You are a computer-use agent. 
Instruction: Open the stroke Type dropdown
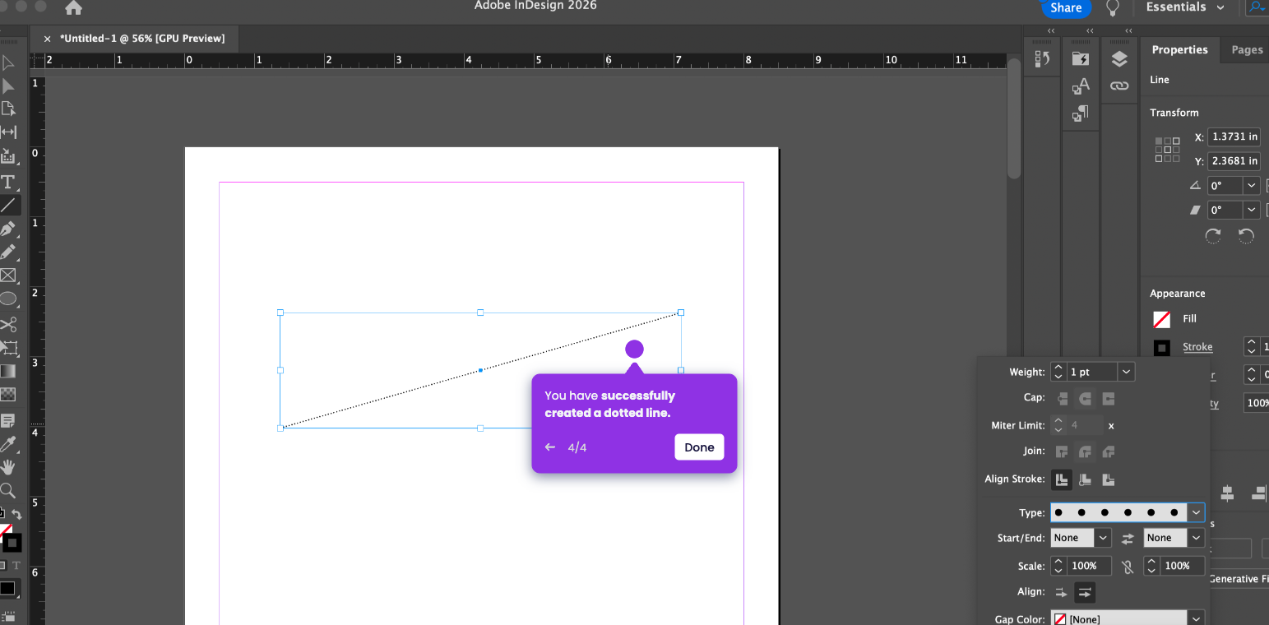click(x=1196, y=512)
